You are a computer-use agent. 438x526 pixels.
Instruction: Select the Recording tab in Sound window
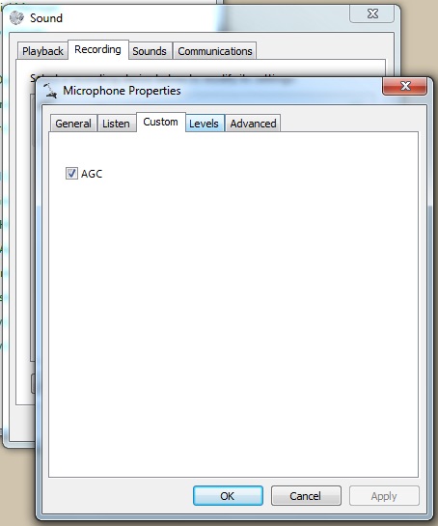[98, 49]
